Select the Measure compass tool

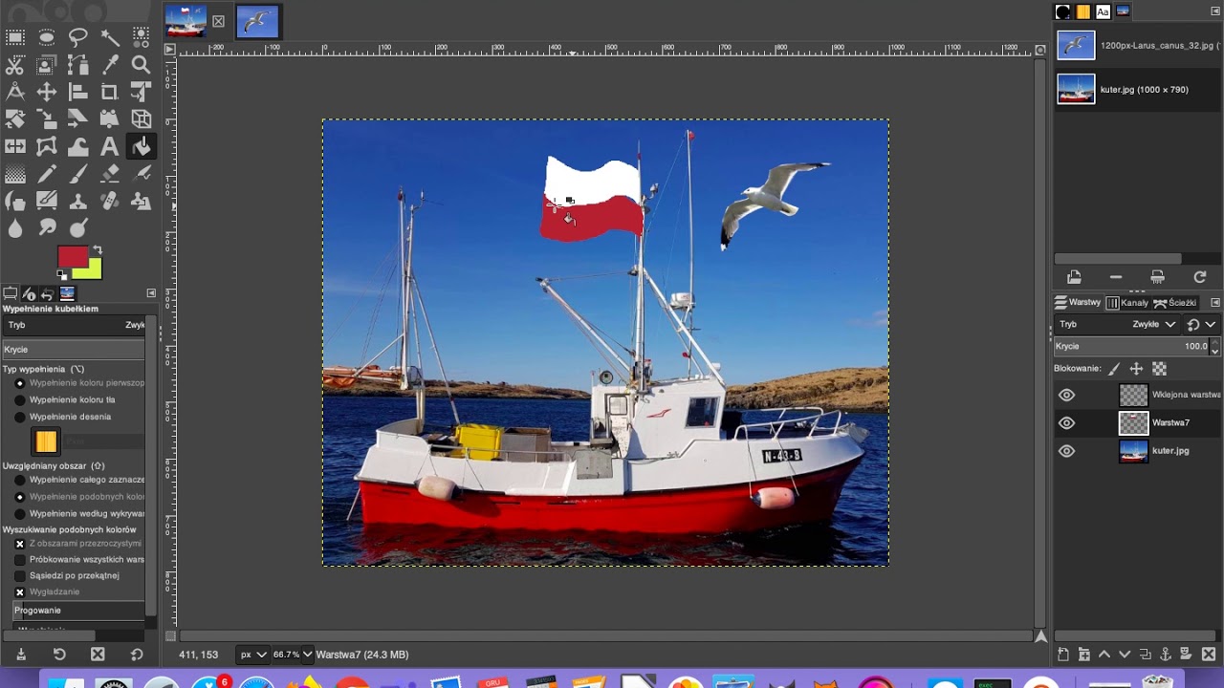coord(15,93)
